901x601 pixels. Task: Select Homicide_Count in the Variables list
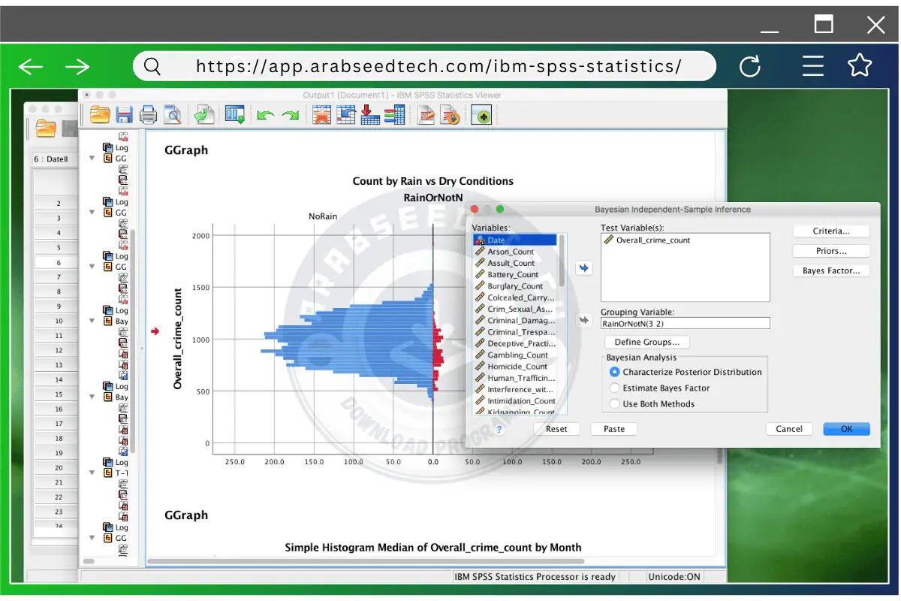click(517, 367)
